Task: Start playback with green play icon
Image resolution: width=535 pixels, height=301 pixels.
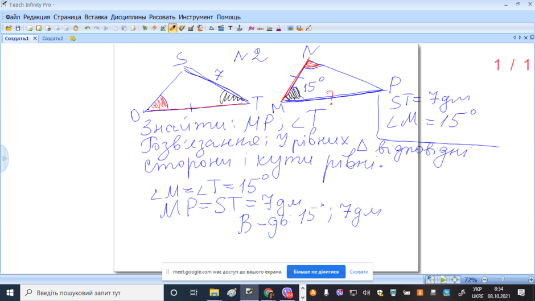Action: [x=443, y=280]
